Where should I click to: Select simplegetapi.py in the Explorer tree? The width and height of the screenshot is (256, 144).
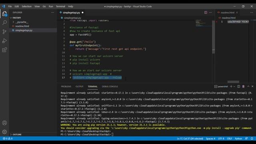(24, 30)
